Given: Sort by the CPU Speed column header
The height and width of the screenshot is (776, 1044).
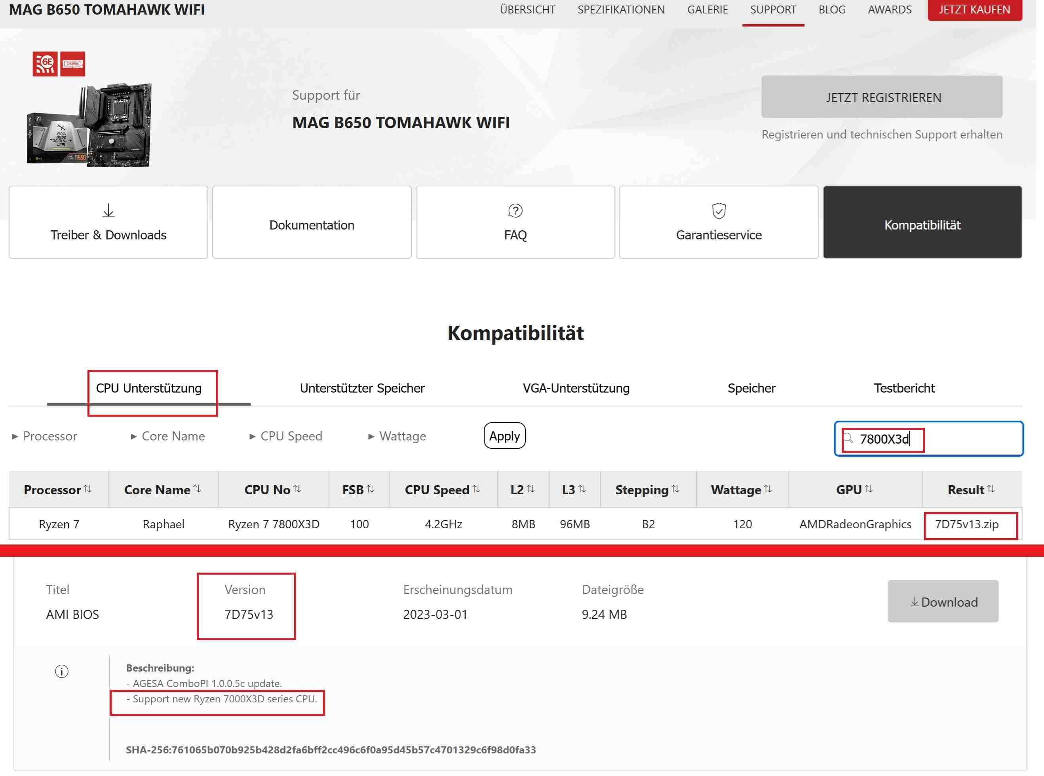Looking at the screenshot, I should pyautogui.click(x=442, y=490).
